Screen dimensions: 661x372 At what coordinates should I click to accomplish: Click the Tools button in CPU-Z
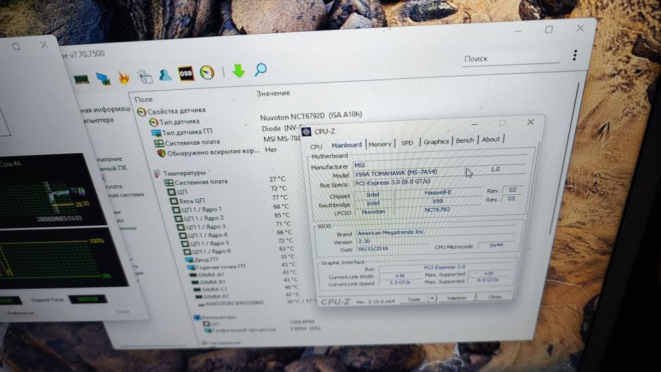414,299
